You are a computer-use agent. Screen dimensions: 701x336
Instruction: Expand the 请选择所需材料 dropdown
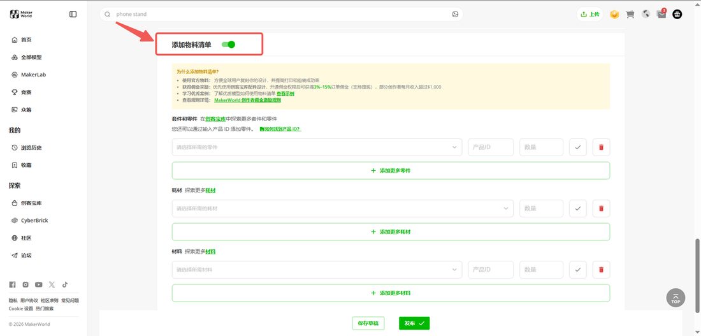point(317,270)
